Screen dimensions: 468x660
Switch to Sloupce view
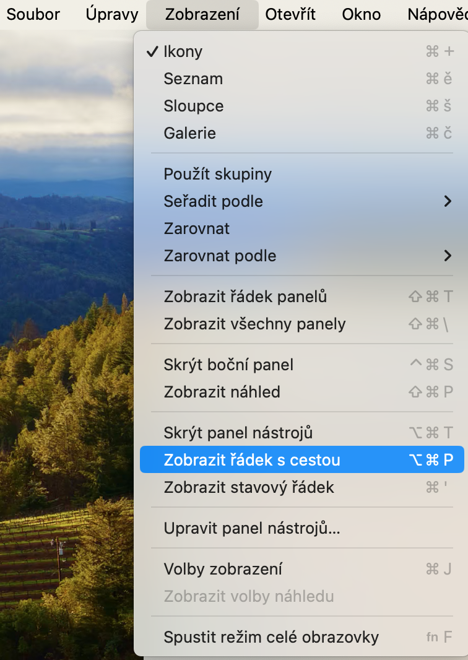click(194, 106)
